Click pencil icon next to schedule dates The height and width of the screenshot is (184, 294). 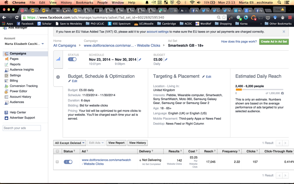point(140,60)
